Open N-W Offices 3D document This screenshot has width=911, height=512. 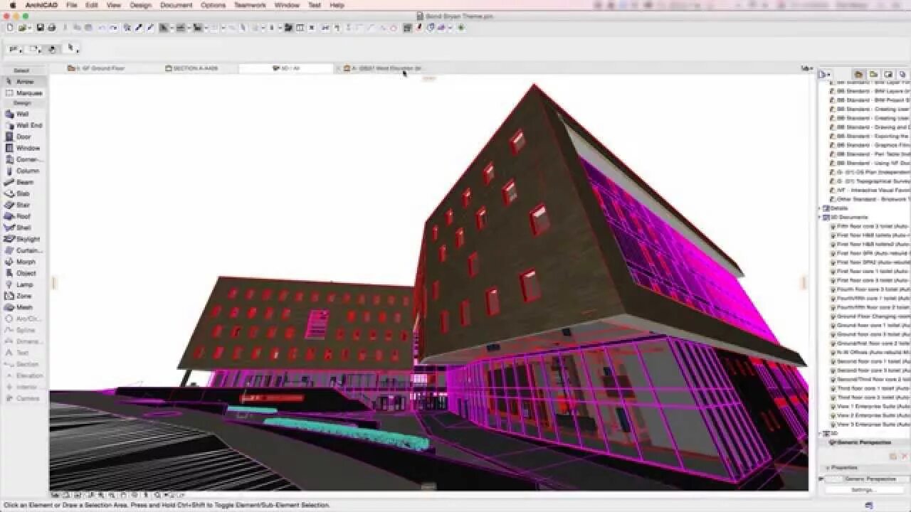pyautogui.click(x=870, y=352)
